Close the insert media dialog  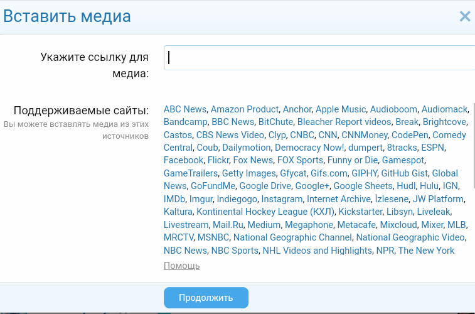pos(464,16)
